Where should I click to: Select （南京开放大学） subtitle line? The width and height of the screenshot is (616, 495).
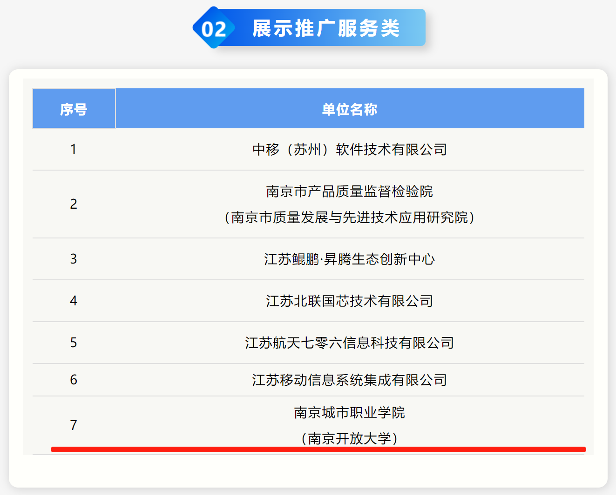[350, 438]
